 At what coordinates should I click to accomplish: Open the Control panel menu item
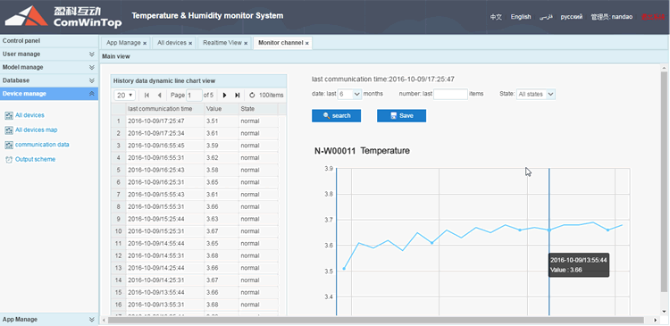click(x=49, y=41)
